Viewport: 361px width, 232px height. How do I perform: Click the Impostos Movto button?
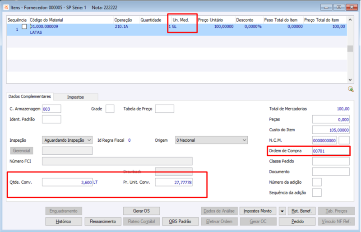point(258,211)
